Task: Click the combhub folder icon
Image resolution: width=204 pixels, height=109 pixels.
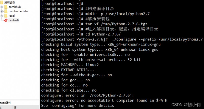Action: [x=6, y=7]
